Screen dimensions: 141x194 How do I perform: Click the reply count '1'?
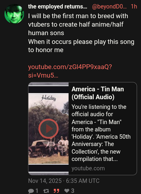(37, 191)
